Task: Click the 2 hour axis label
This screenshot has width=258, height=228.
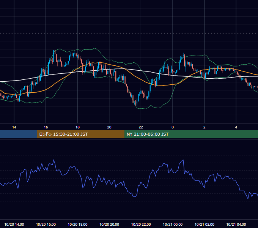Action: click(x=205, y=127)
